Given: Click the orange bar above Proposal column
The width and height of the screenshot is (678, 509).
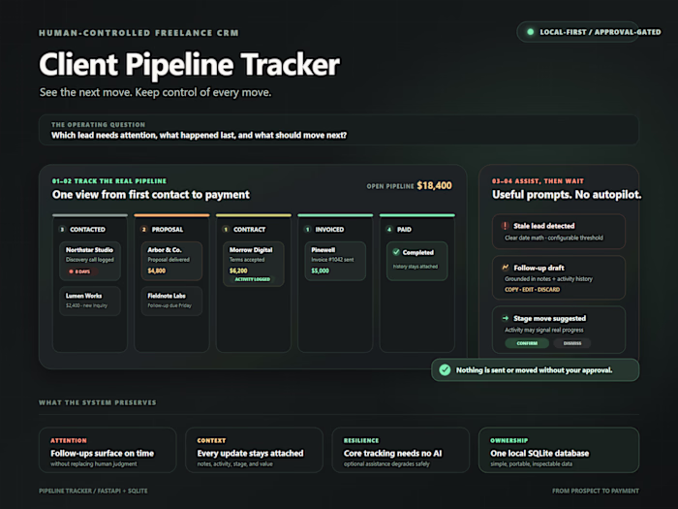Looking at the screenshot, I should [171, 215].
